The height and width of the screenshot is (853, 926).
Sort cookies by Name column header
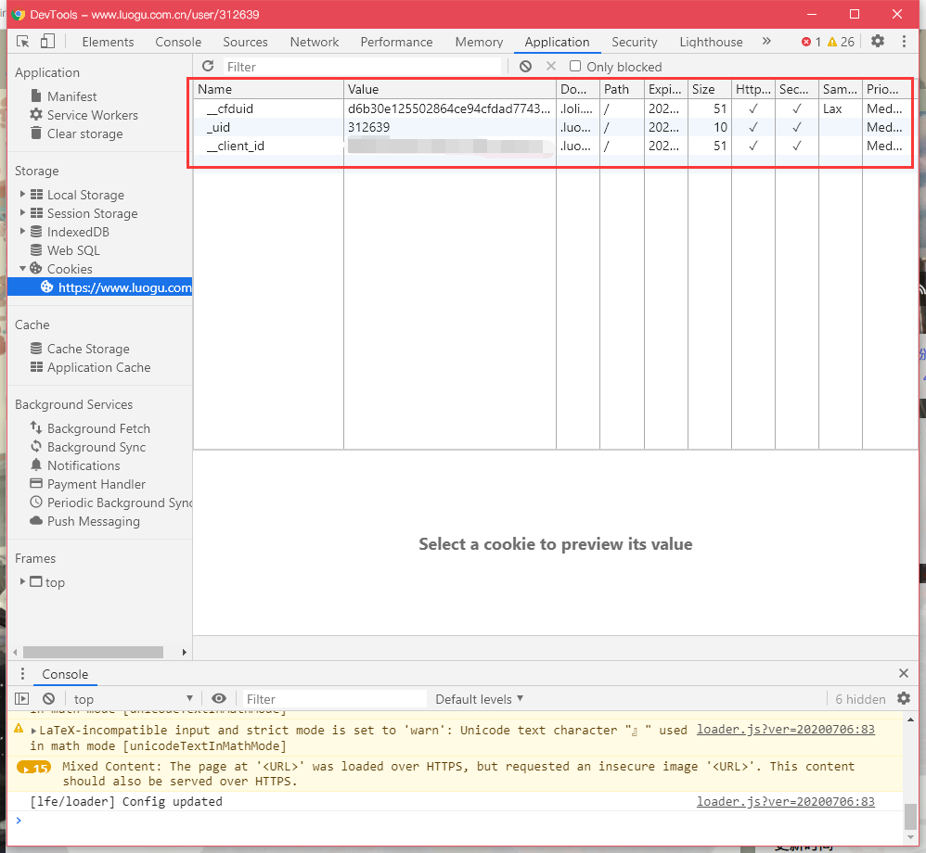[268, 89]
